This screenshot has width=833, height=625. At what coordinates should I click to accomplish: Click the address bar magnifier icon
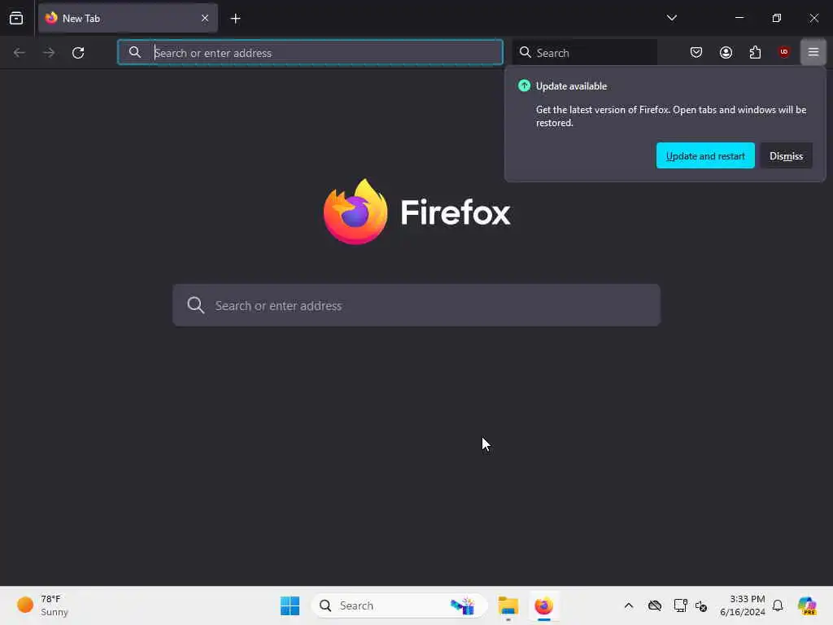(x=135, y=52)
